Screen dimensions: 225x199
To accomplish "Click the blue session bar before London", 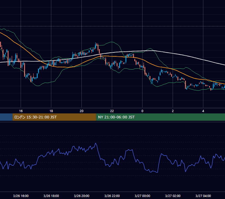I will point(6,117).
